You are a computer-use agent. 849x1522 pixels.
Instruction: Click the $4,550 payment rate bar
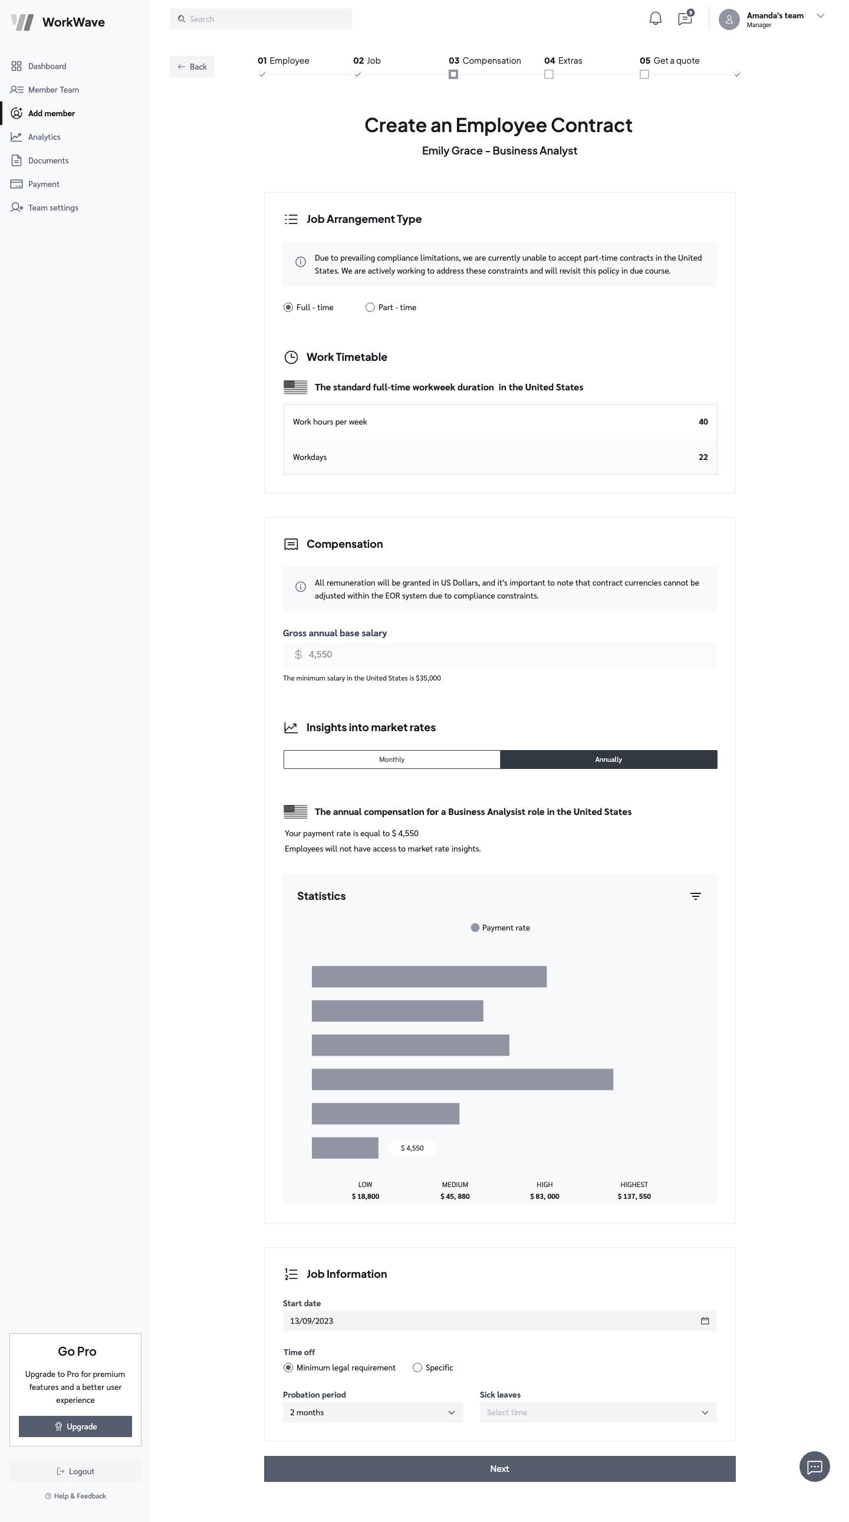click(x=345, y=1148)
